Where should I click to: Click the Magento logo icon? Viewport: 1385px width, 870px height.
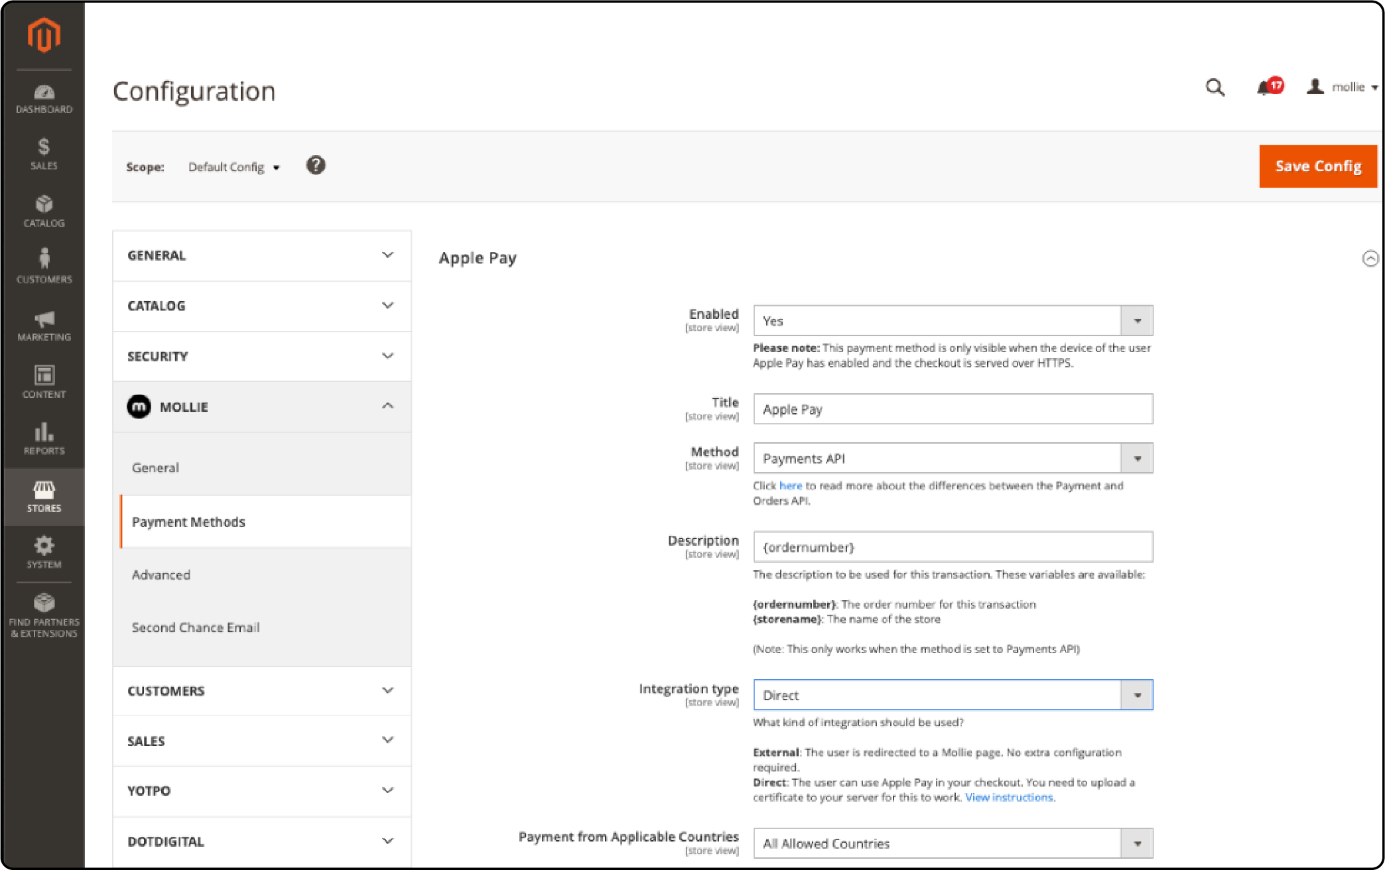(44, 34)
